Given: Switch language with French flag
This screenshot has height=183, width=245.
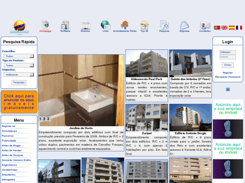Looking at the screenshot, I should [x=239, y=28].
